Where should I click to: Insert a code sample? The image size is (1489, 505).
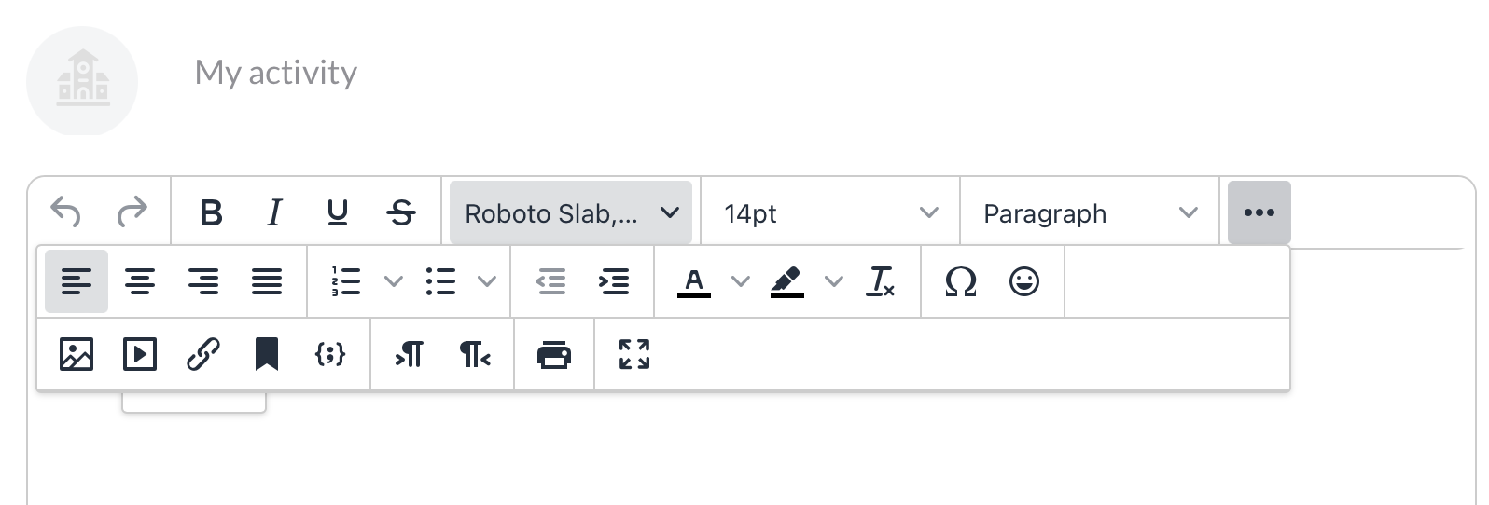pyautogui.click(x=330, y=355)
